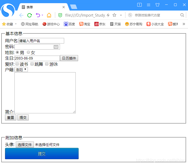
Task: Select the 男 radio button
Action: click(x=17, y=52)
